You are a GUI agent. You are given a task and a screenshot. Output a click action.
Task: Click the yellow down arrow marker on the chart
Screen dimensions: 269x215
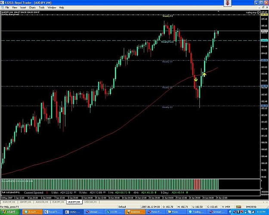196,80
